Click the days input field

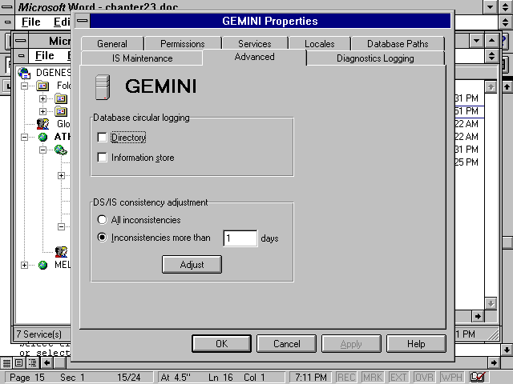[x=240, y=238]
